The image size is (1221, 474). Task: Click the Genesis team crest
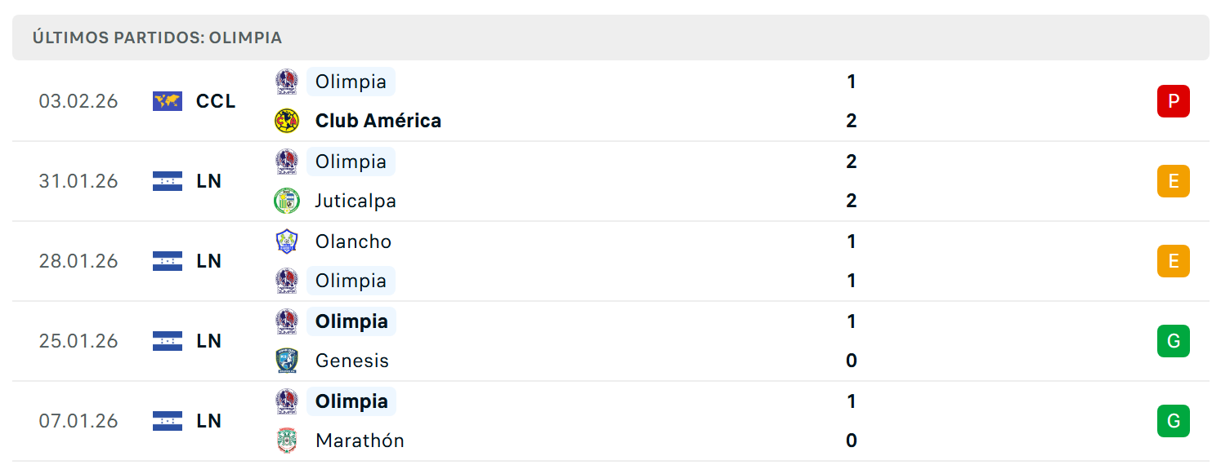pyautogui.click(x=287, y=361)
